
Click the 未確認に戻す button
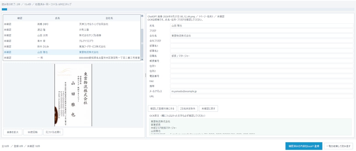(208, 109)
